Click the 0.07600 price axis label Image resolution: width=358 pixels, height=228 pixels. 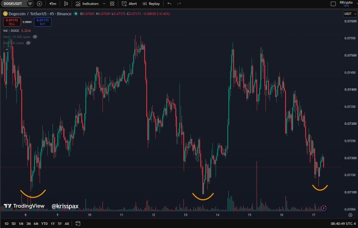[350, 21]
